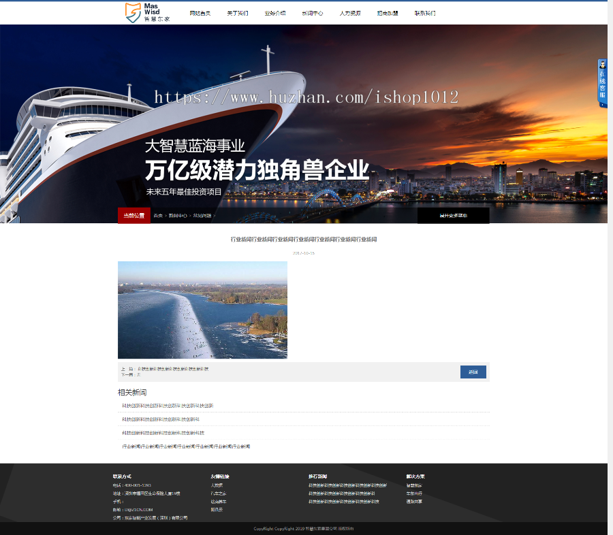Click the vertical page scrollbar
The width and height of the screenshot is (613, 535).
pyautogui.click(x=610, y=267)
